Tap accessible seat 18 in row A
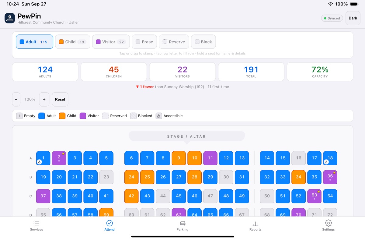 tap(330, 158)
